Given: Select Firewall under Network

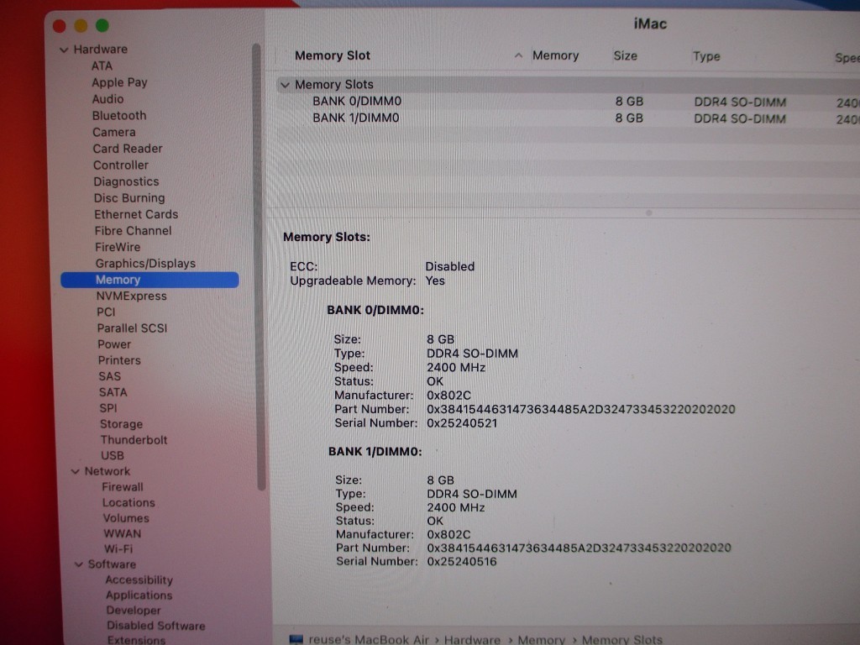Looking at the screenshot, I should coord(123,487).
